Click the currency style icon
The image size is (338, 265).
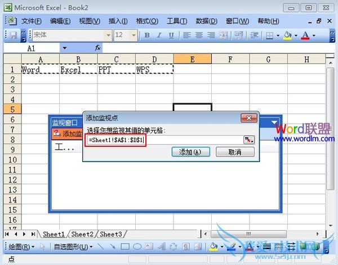pyautogui.click(x=239, y=35)
